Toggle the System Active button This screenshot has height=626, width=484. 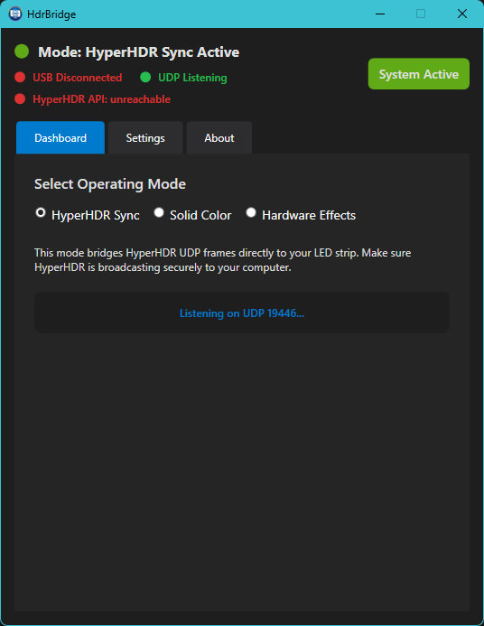pos(419,74)
